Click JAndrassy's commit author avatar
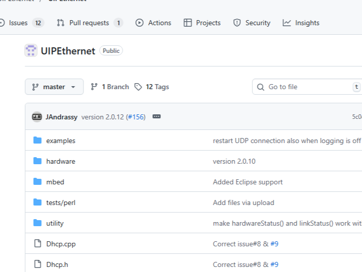The width and height of the screenshot is (362, 272). [x=37, y=117]
